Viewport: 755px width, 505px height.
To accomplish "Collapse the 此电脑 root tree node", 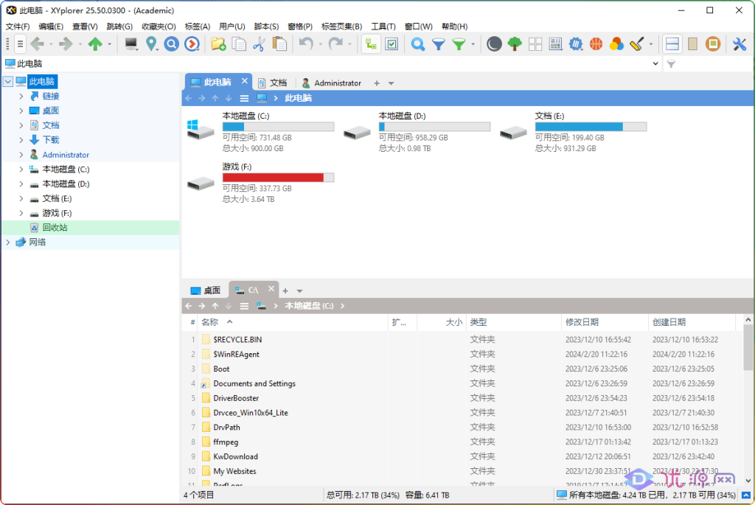I will click(x=7, y=81).
